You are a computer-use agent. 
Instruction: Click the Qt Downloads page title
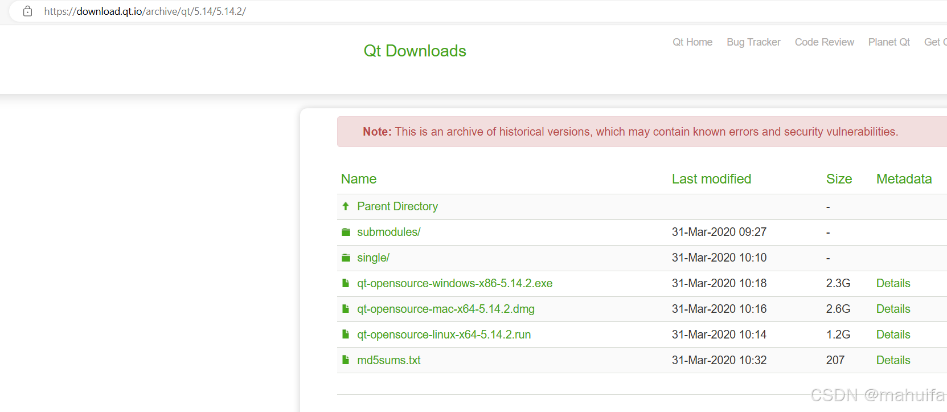click(x=415, y=51)
